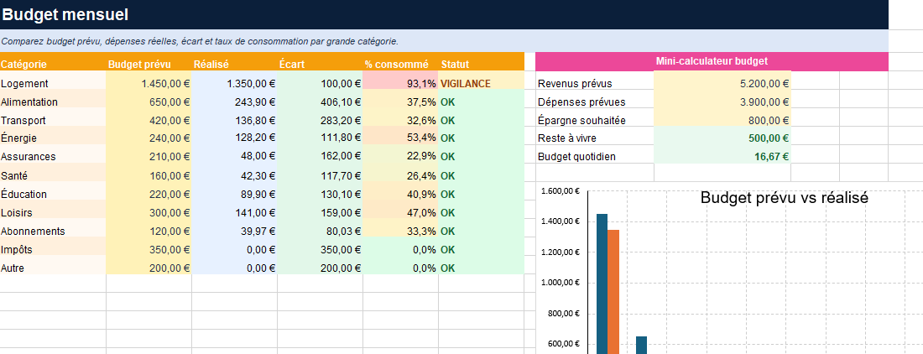Image resolution: width=923 pixels, height=354 pixels.
Task: Select the Budget mensuel title cell
Action: click(x=444, y=15)
